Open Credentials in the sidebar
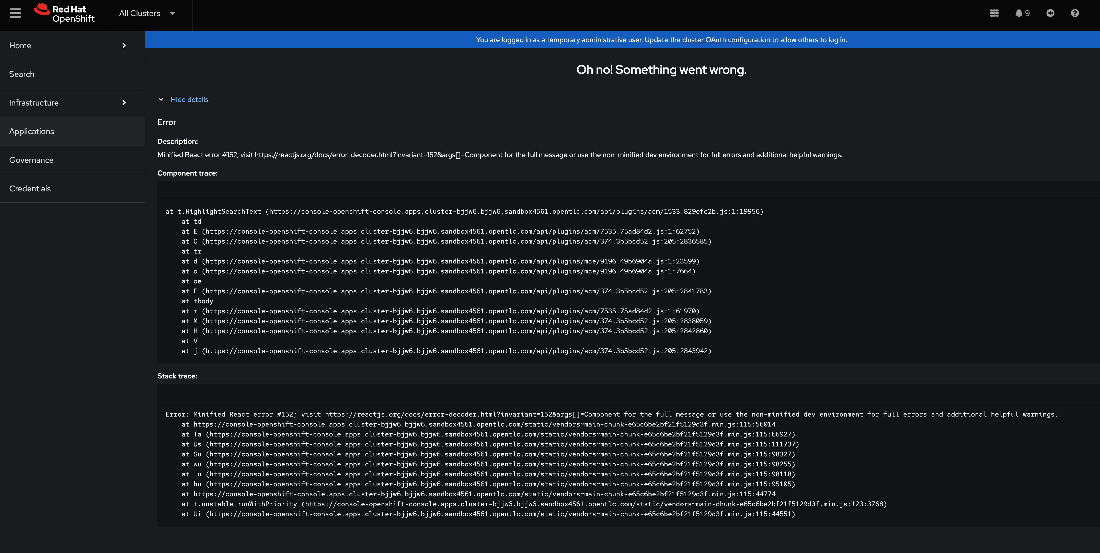The image size is (1100, 553). 30,188
